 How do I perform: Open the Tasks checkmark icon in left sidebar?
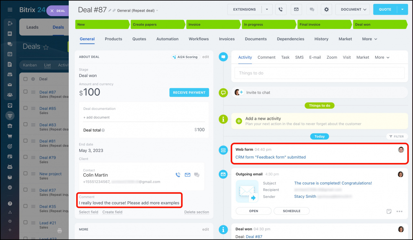point(10,105)
